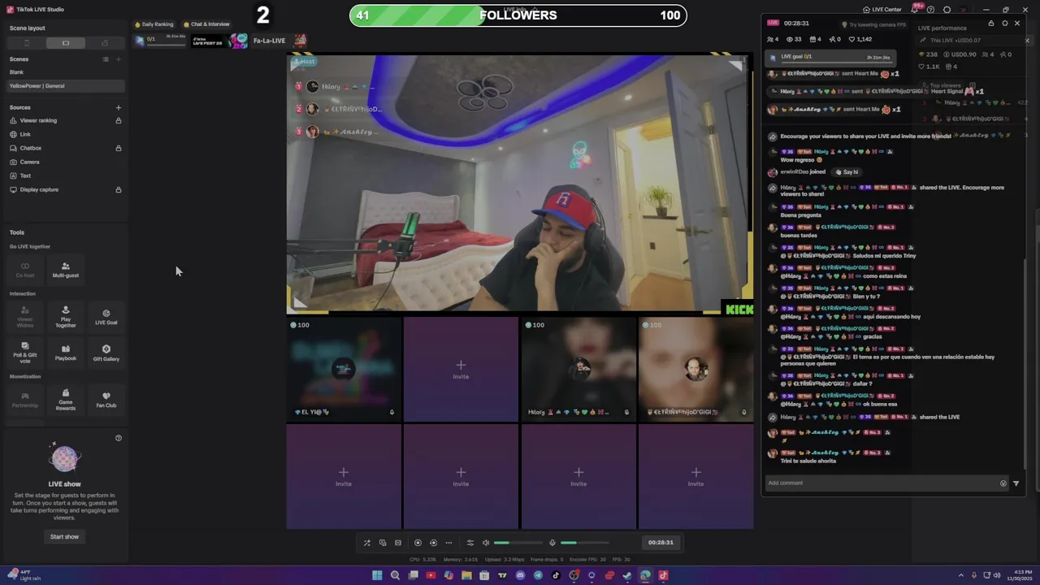The width and height of the screenshot is (1040, 585).
Task: Open the LIVE Goal tool
Action: (106, 316)
